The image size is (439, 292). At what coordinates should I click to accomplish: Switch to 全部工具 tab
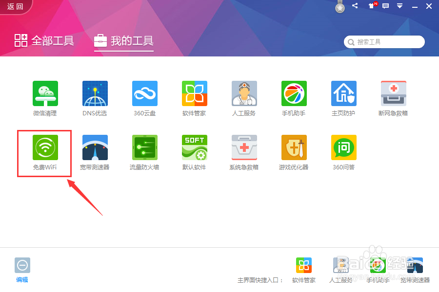tap(44, 41)
